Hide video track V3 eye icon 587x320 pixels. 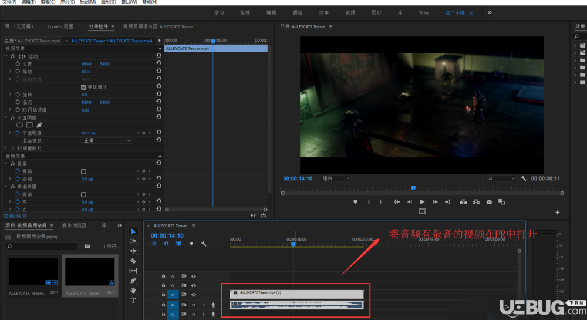point(194,276)
